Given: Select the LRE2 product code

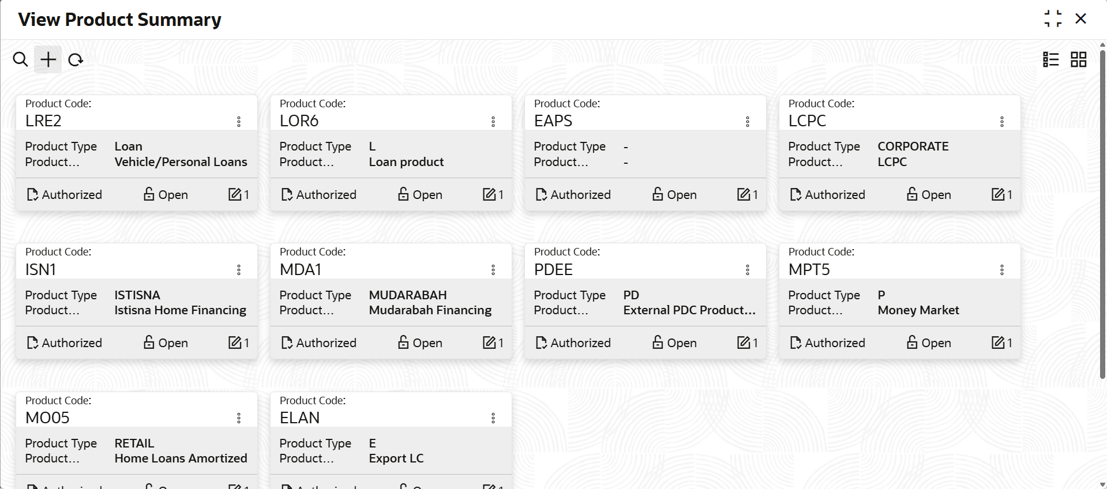Looking at the screenshot, I should click(x=43, y=121).
